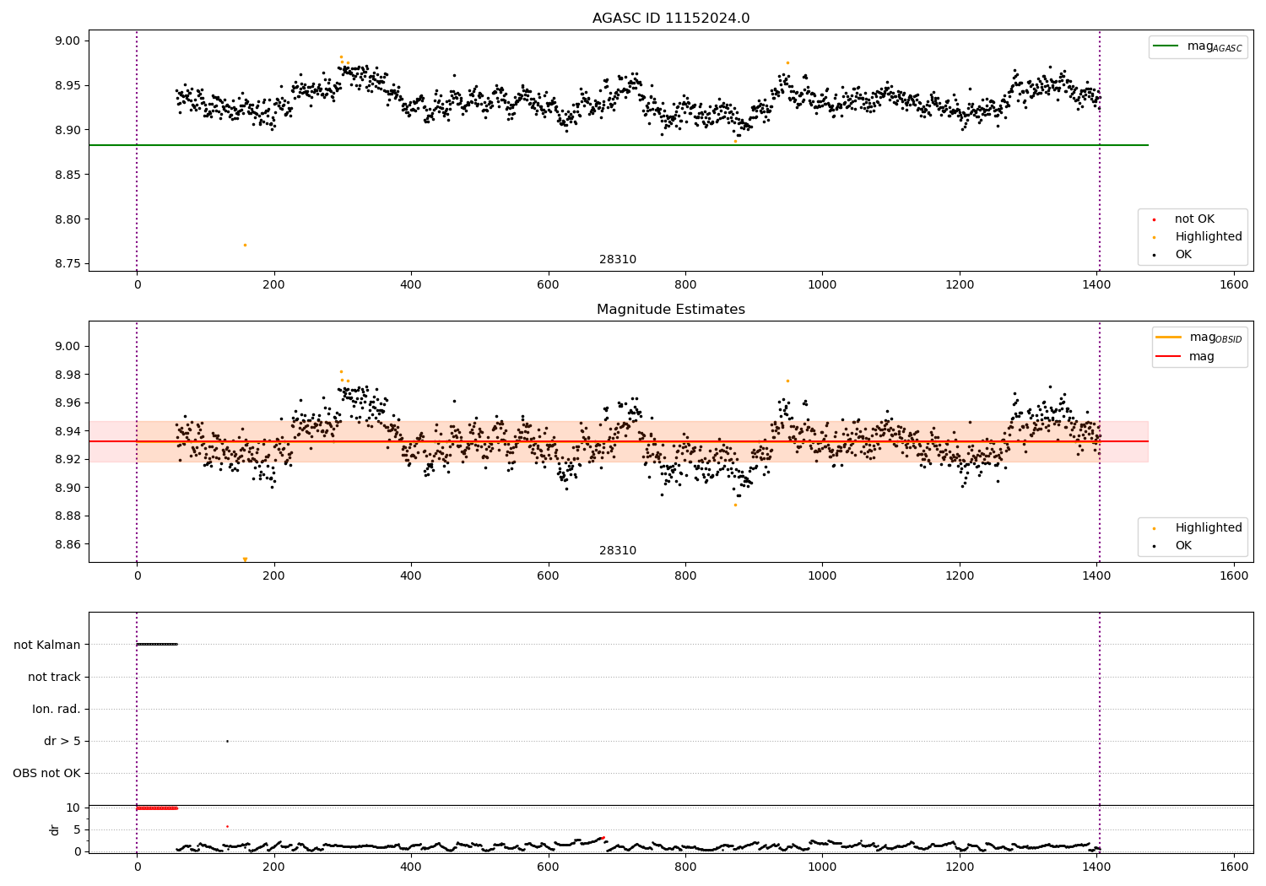The height and width of the screenshot is (886, 1266).
Task: Click the Ion. rad. axis label
Action: tap(57, 709)
